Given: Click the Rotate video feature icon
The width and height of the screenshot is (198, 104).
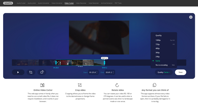Looking at the screenshot, I should [117, 85].
